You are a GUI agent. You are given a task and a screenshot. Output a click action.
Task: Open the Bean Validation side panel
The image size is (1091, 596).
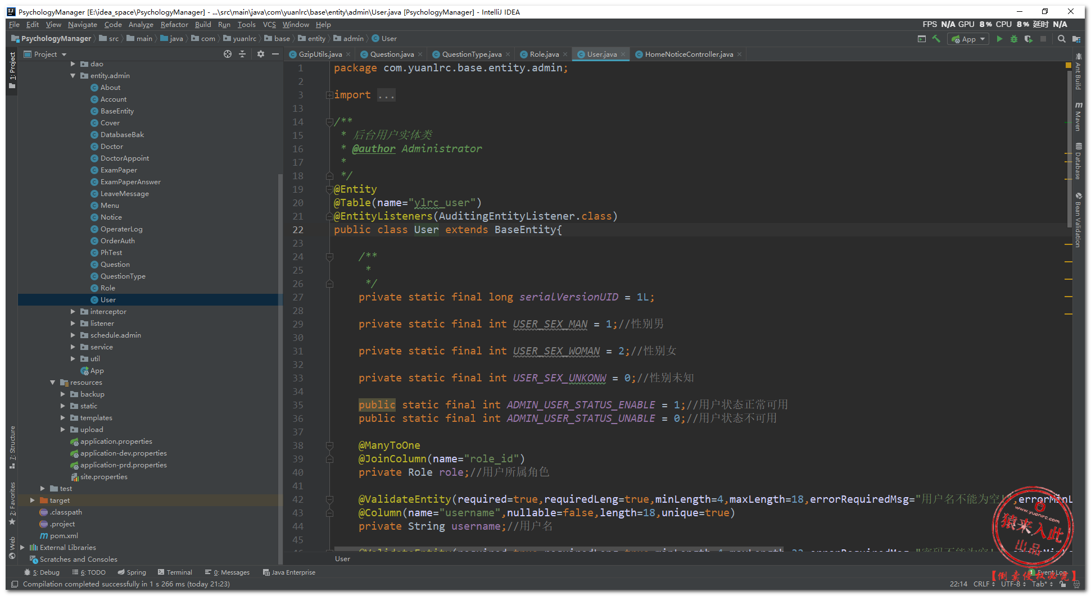click(1078, 220)
